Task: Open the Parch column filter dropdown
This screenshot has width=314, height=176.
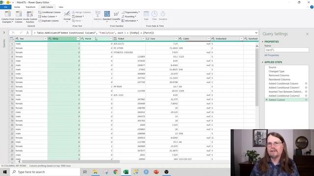Action: pos(111,39)
